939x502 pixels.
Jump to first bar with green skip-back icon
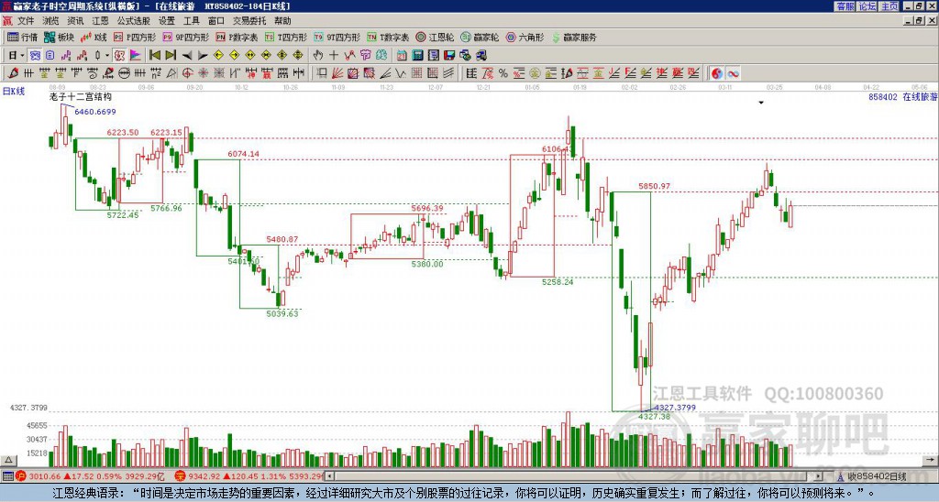tap(154, 56)
